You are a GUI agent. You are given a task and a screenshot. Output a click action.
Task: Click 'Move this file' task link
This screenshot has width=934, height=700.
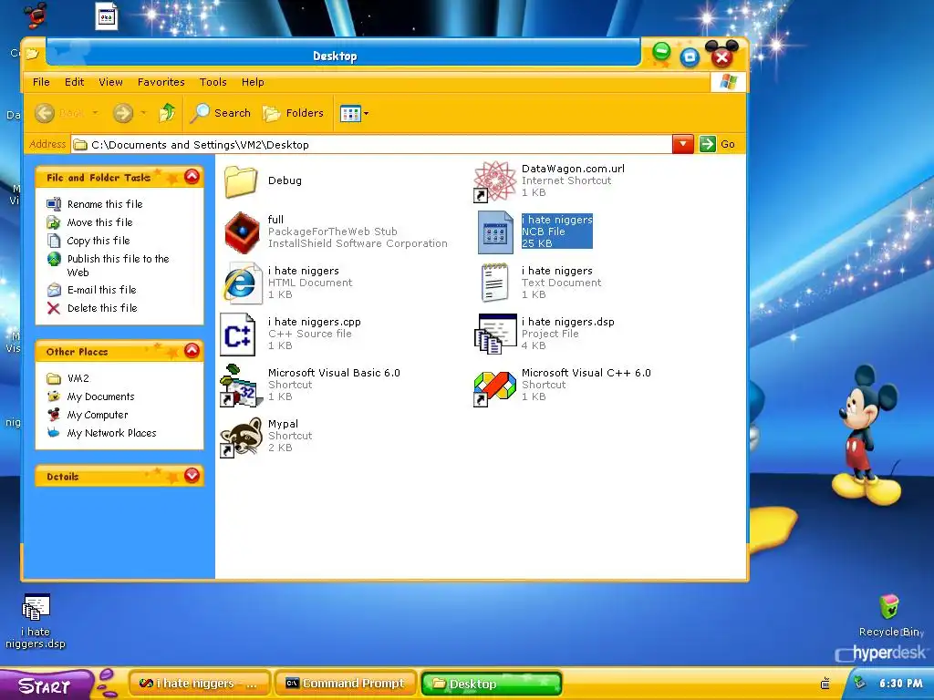[99, 222]
